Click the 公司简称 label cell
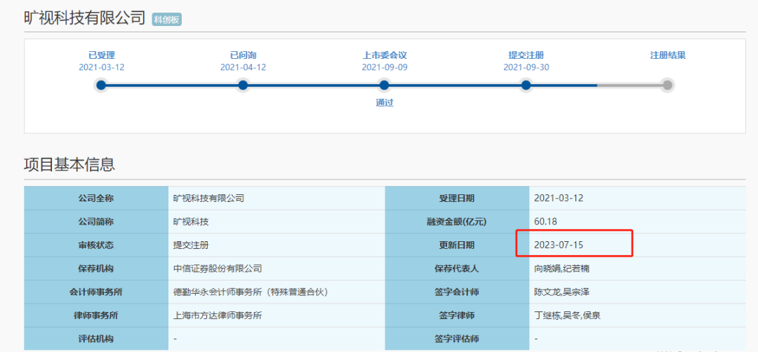Screen dimensions: 758x352 pyautogui.click(x=96, y=222)
